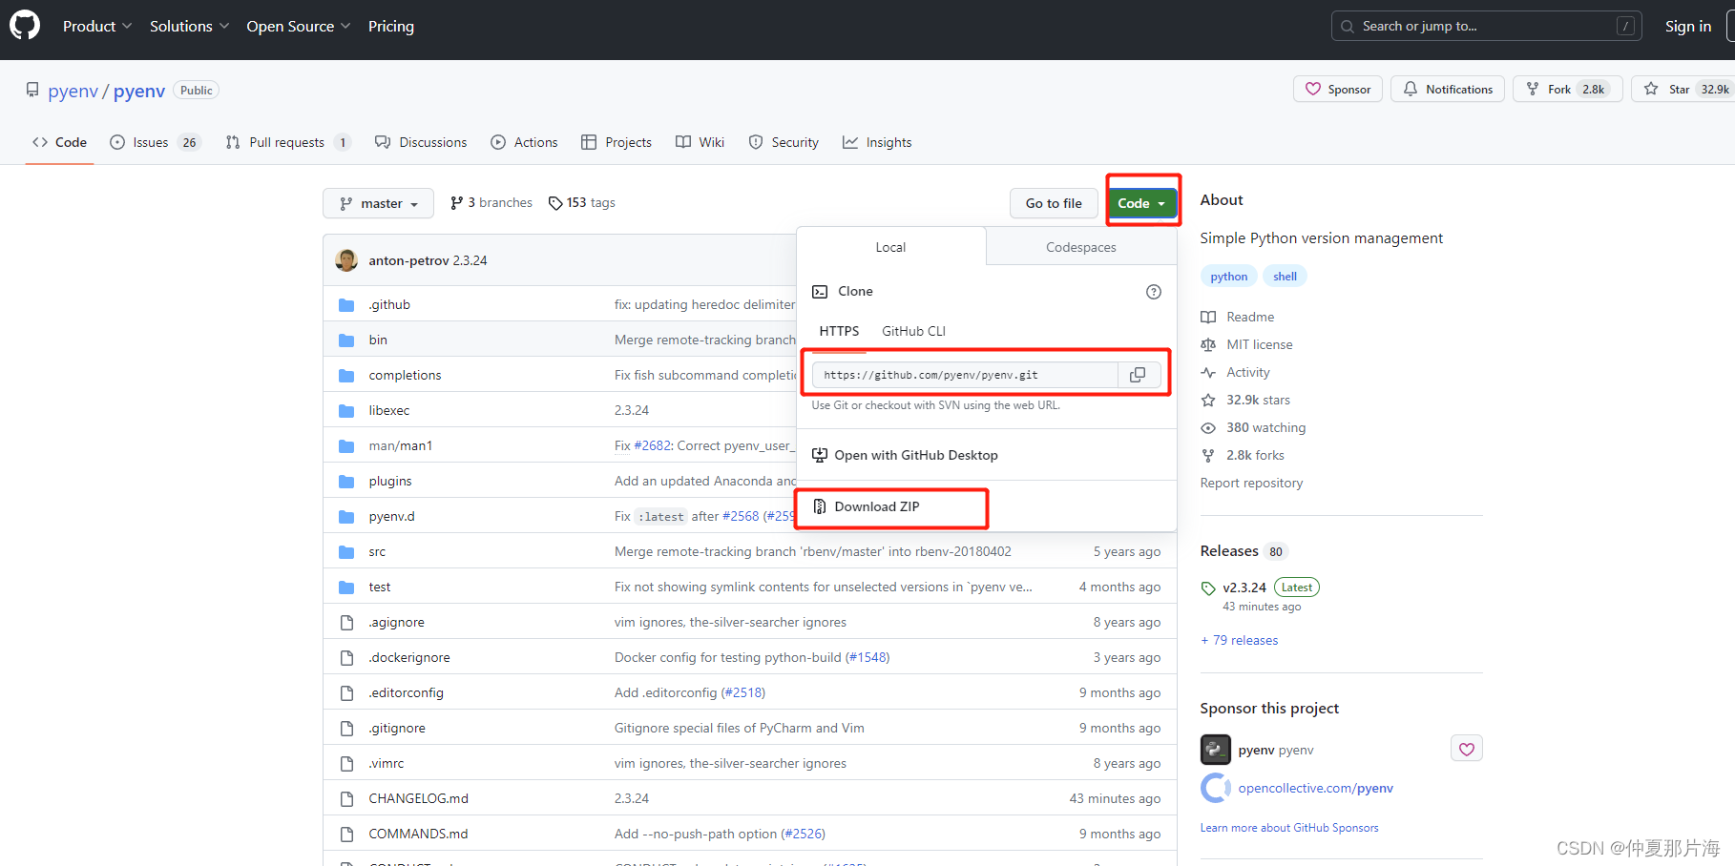
Task: Click the v2.3.24 release tag icon
Action: tap(1208, 588)
